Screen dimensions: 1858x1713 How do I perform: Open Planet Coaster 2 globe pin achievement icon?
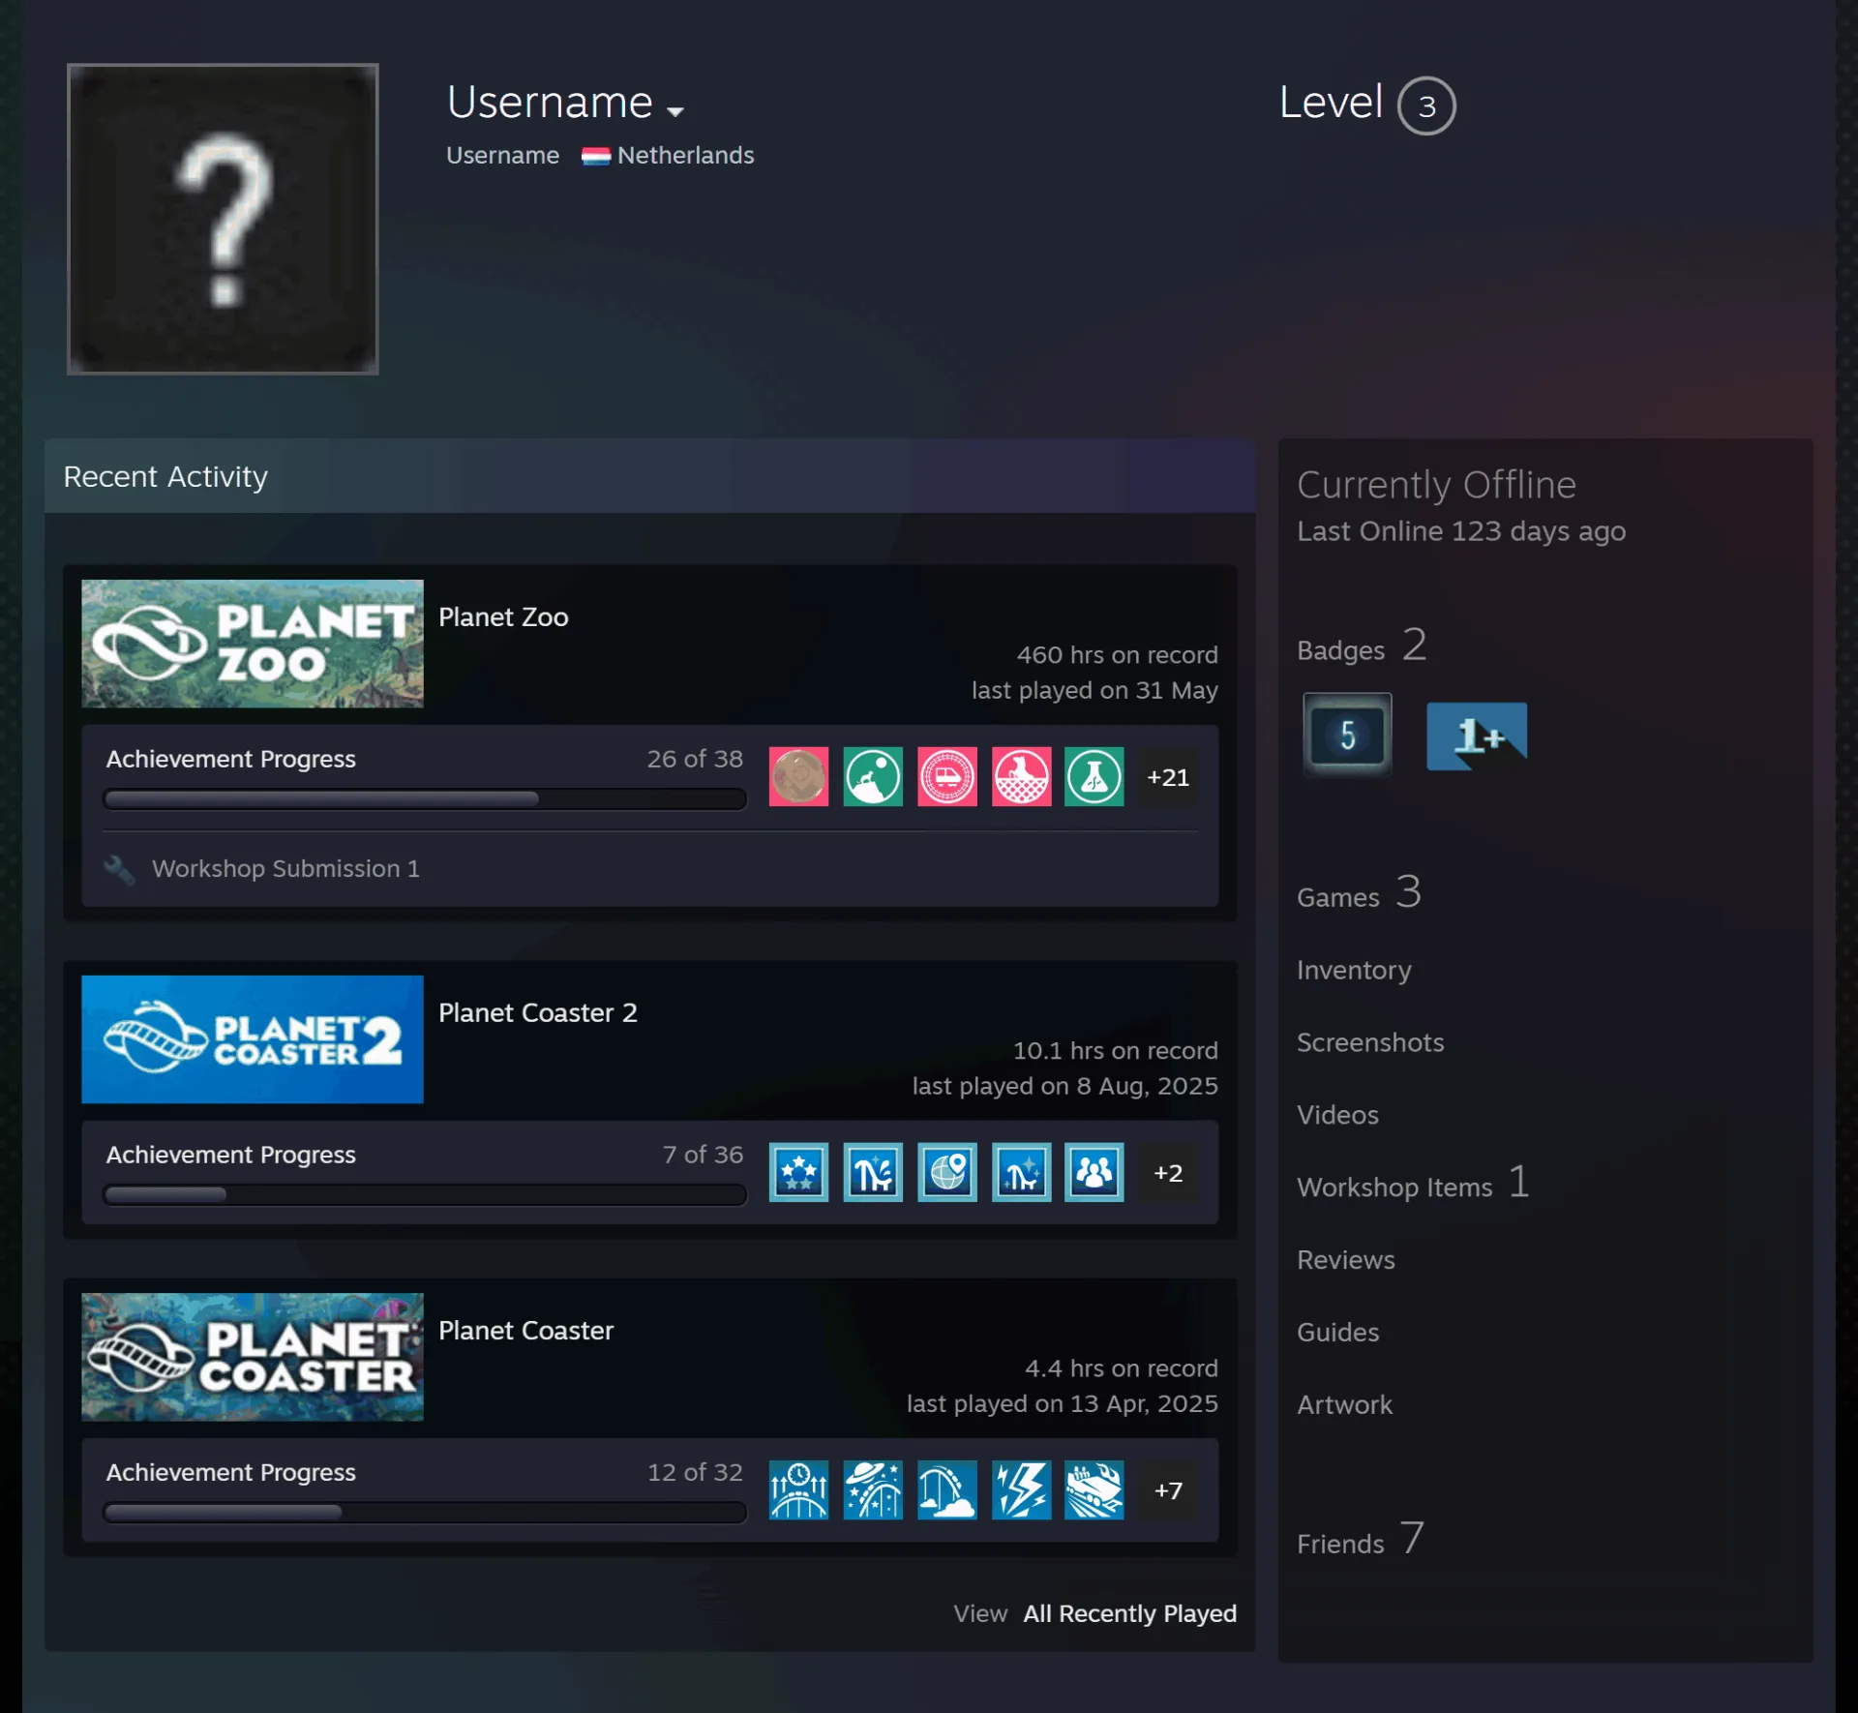[x=946, y=1172]
